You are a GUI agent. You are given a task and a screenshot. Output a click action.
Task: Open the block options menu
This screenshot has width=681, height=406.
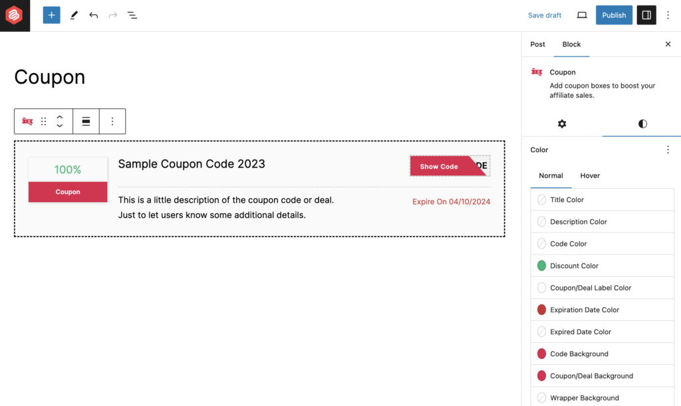(x=112, y=122)
